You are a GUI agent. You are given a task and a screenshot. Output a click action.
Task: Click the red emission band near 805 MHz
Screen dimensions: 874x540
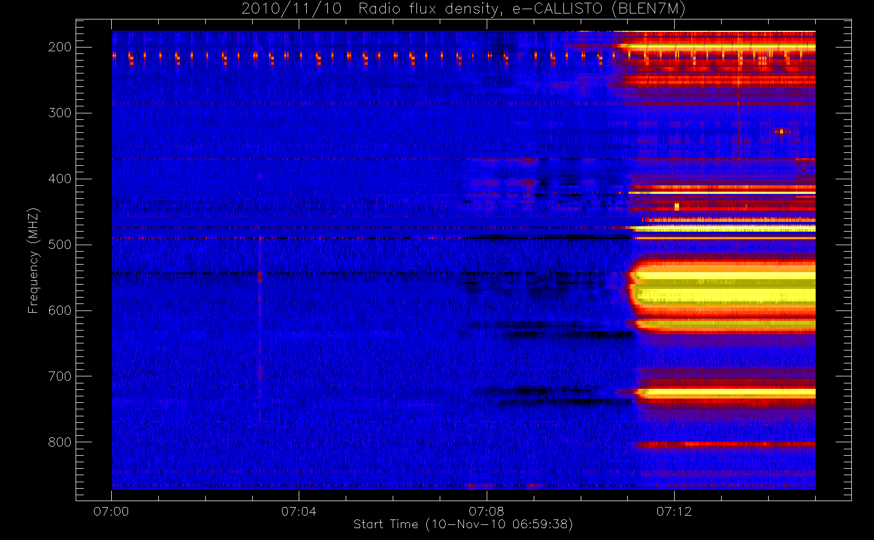(725, 444)
